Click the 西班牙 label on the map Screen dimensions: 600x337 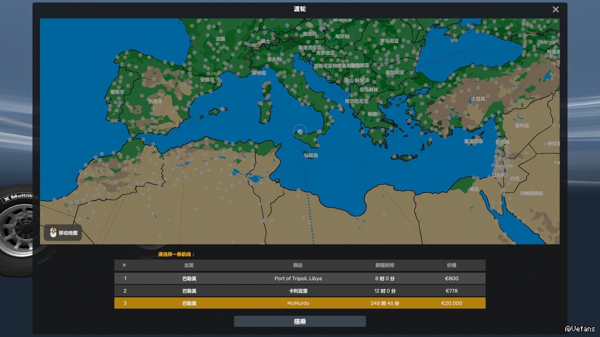pyautogui.click(x=155, y=101)
